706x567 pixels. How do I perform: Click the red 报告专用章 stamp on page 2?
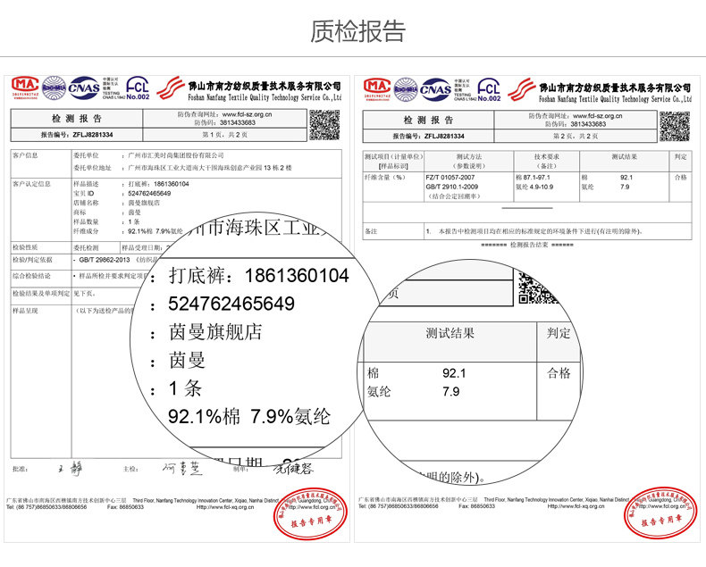pyautogui.click(x=661, y=513)
